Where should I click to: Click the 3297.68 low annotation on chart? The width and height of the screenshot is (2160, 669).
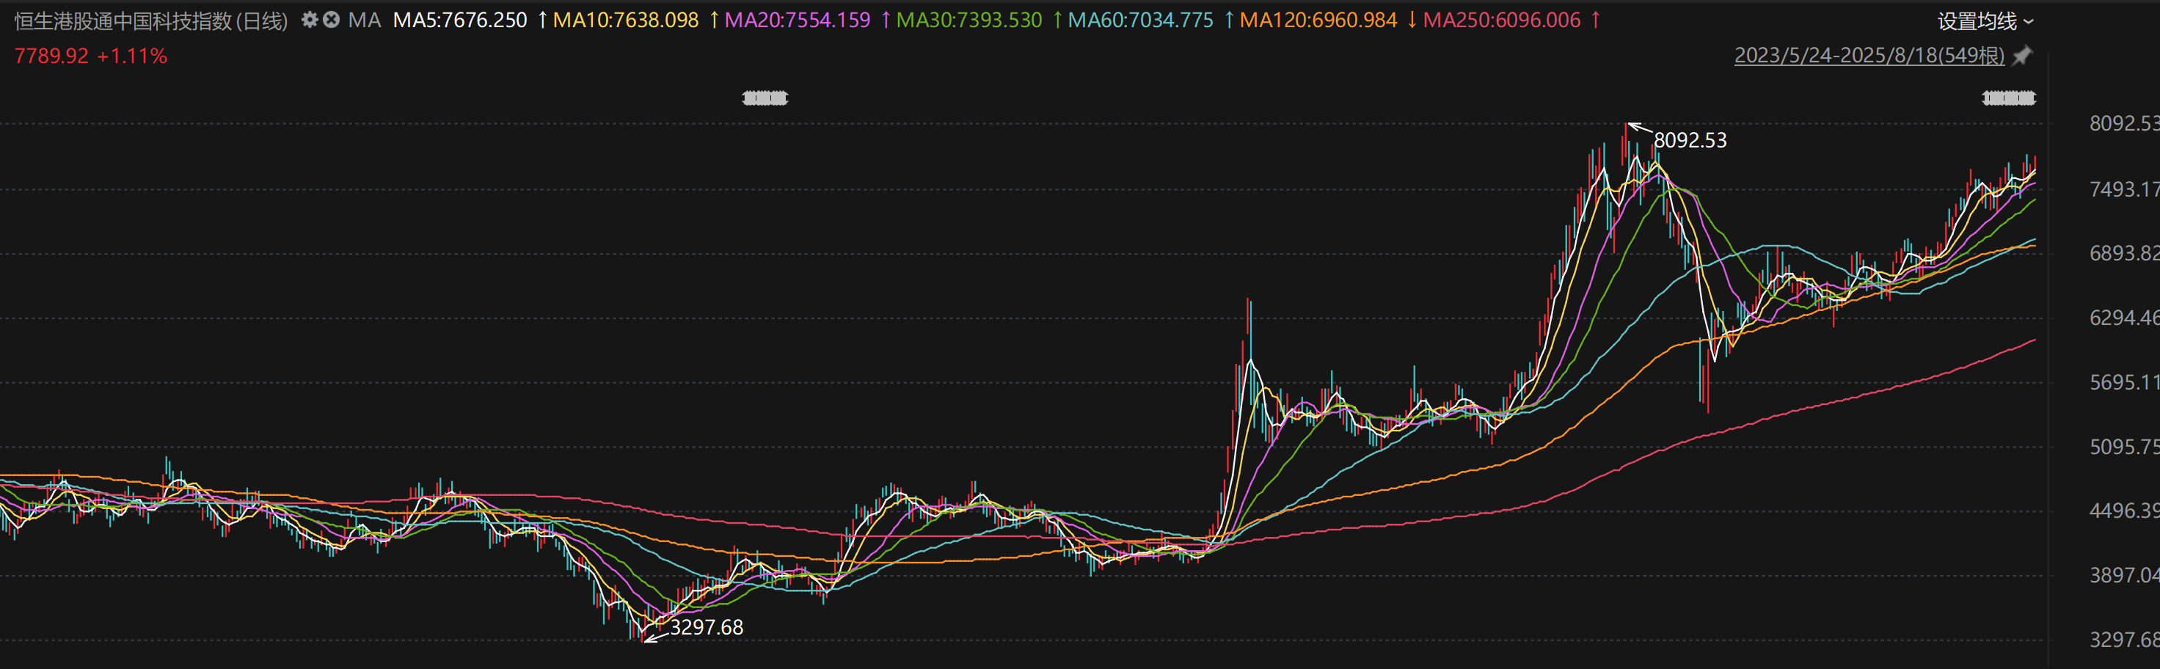(706, 627)
